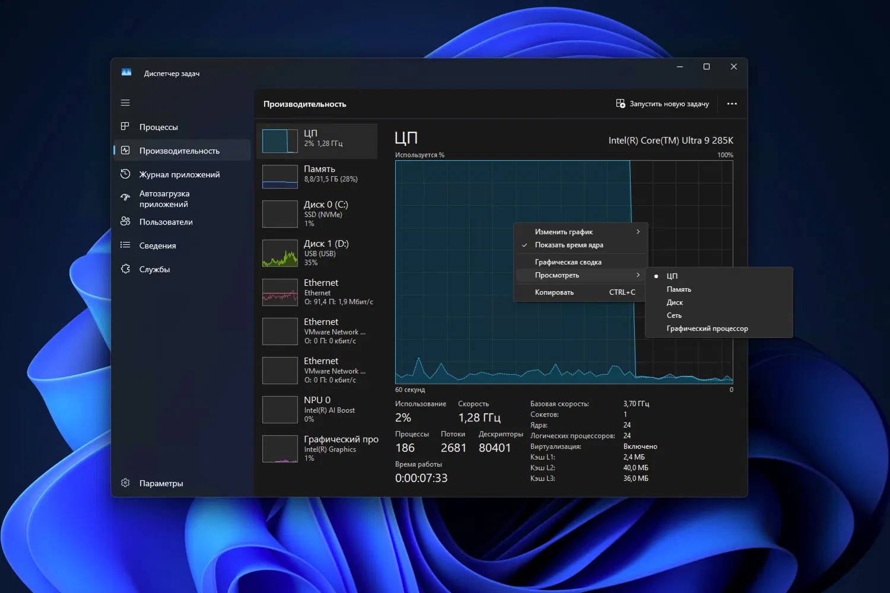Open Параметры settings page
This screenshot has height=593, width=890.
(x=182, y=483)
